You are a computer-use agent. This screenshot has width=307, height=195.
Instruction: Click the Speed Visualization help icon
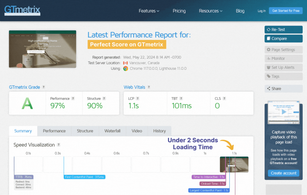coord(59,145)
